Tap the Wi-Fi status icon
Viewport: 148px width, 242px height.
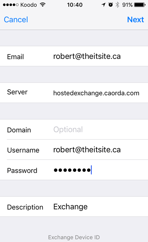pyautogui.click(x=43, y=5)
